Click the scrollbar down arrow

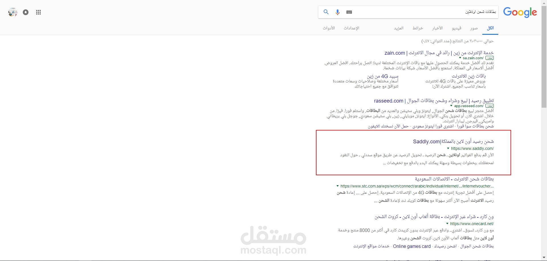tap(544, 258)
